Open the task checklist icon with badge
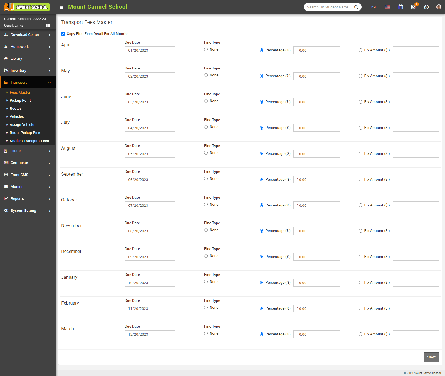445x376 pixels. pos(413,7)
